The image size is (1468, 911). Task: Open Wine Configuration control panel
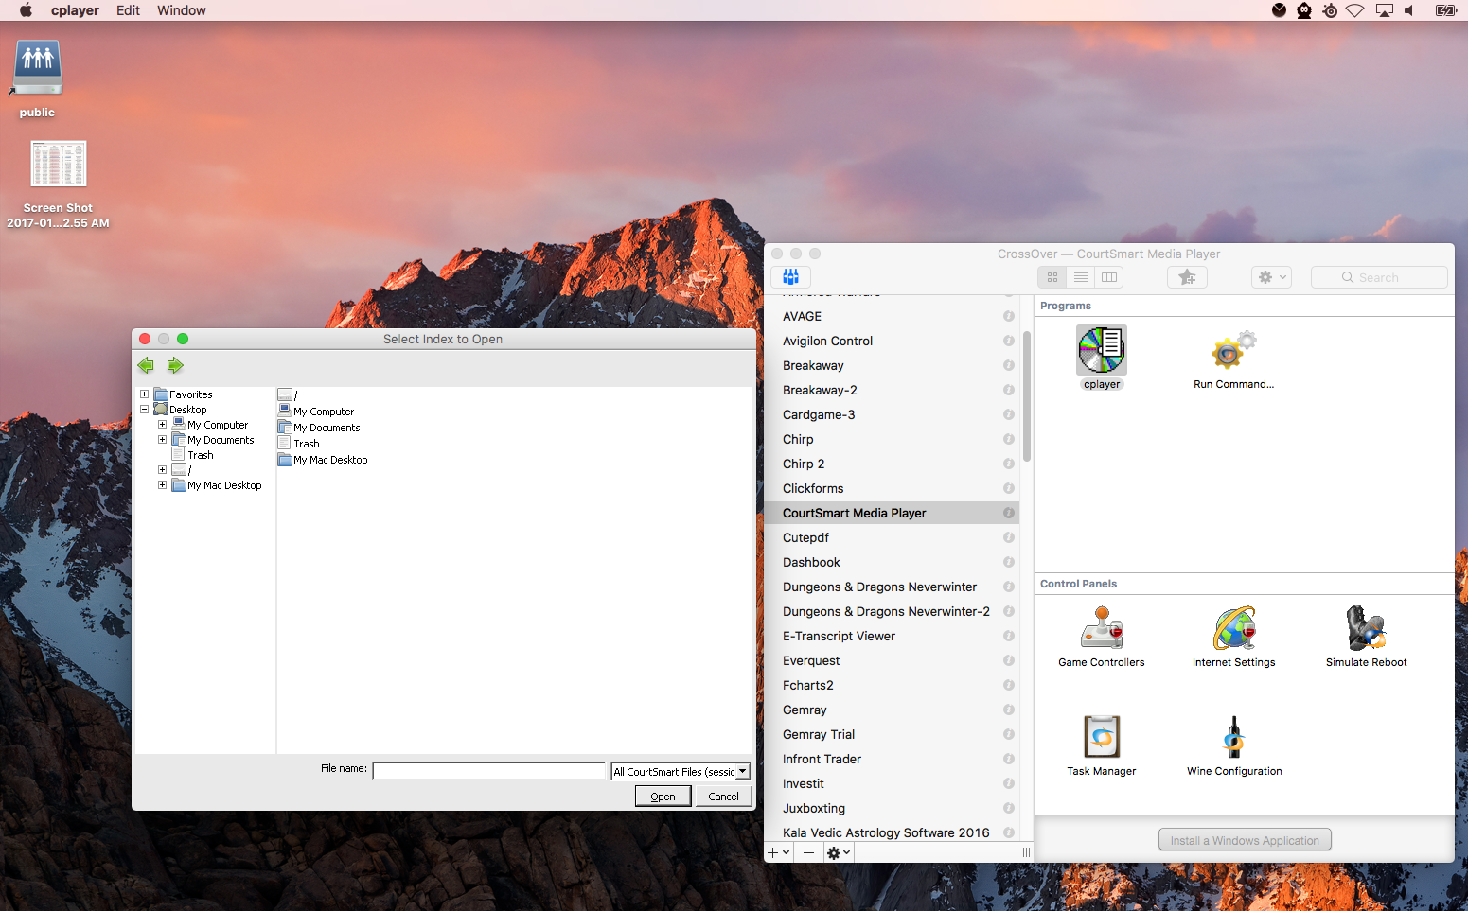tap(1234, 737)
